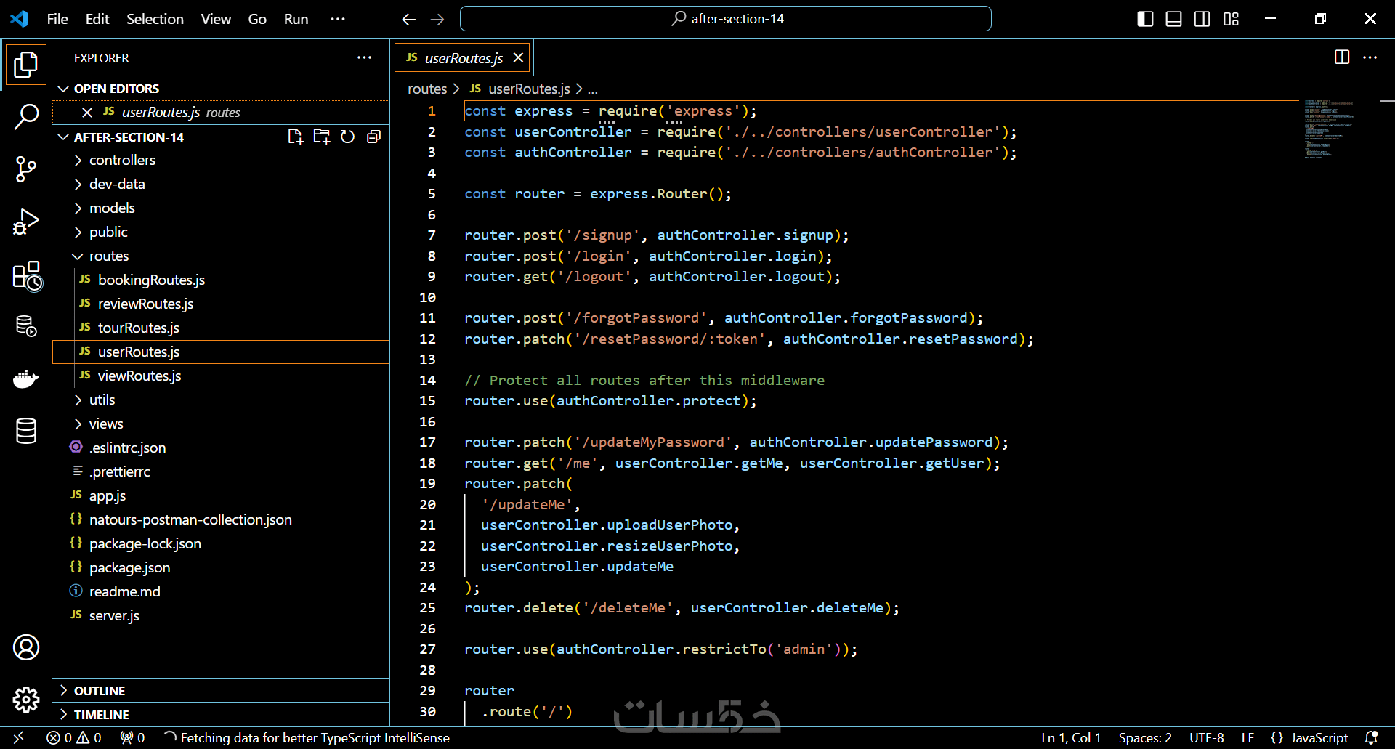Select the userRoutes.js editor tab
The image size is (1395, 749).
[x=463, y=58]
